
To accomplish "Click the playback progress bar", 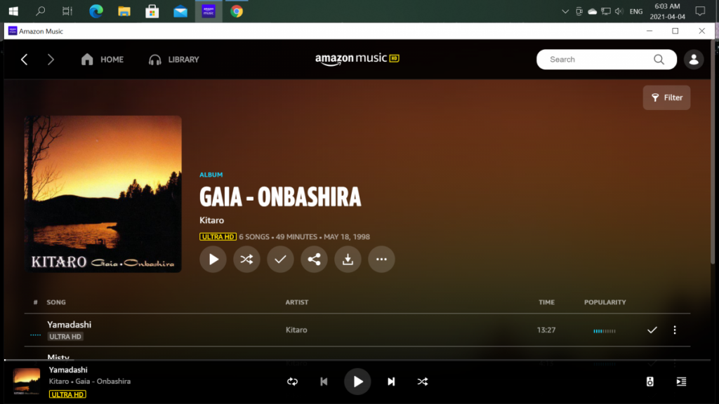I will 357,360.
